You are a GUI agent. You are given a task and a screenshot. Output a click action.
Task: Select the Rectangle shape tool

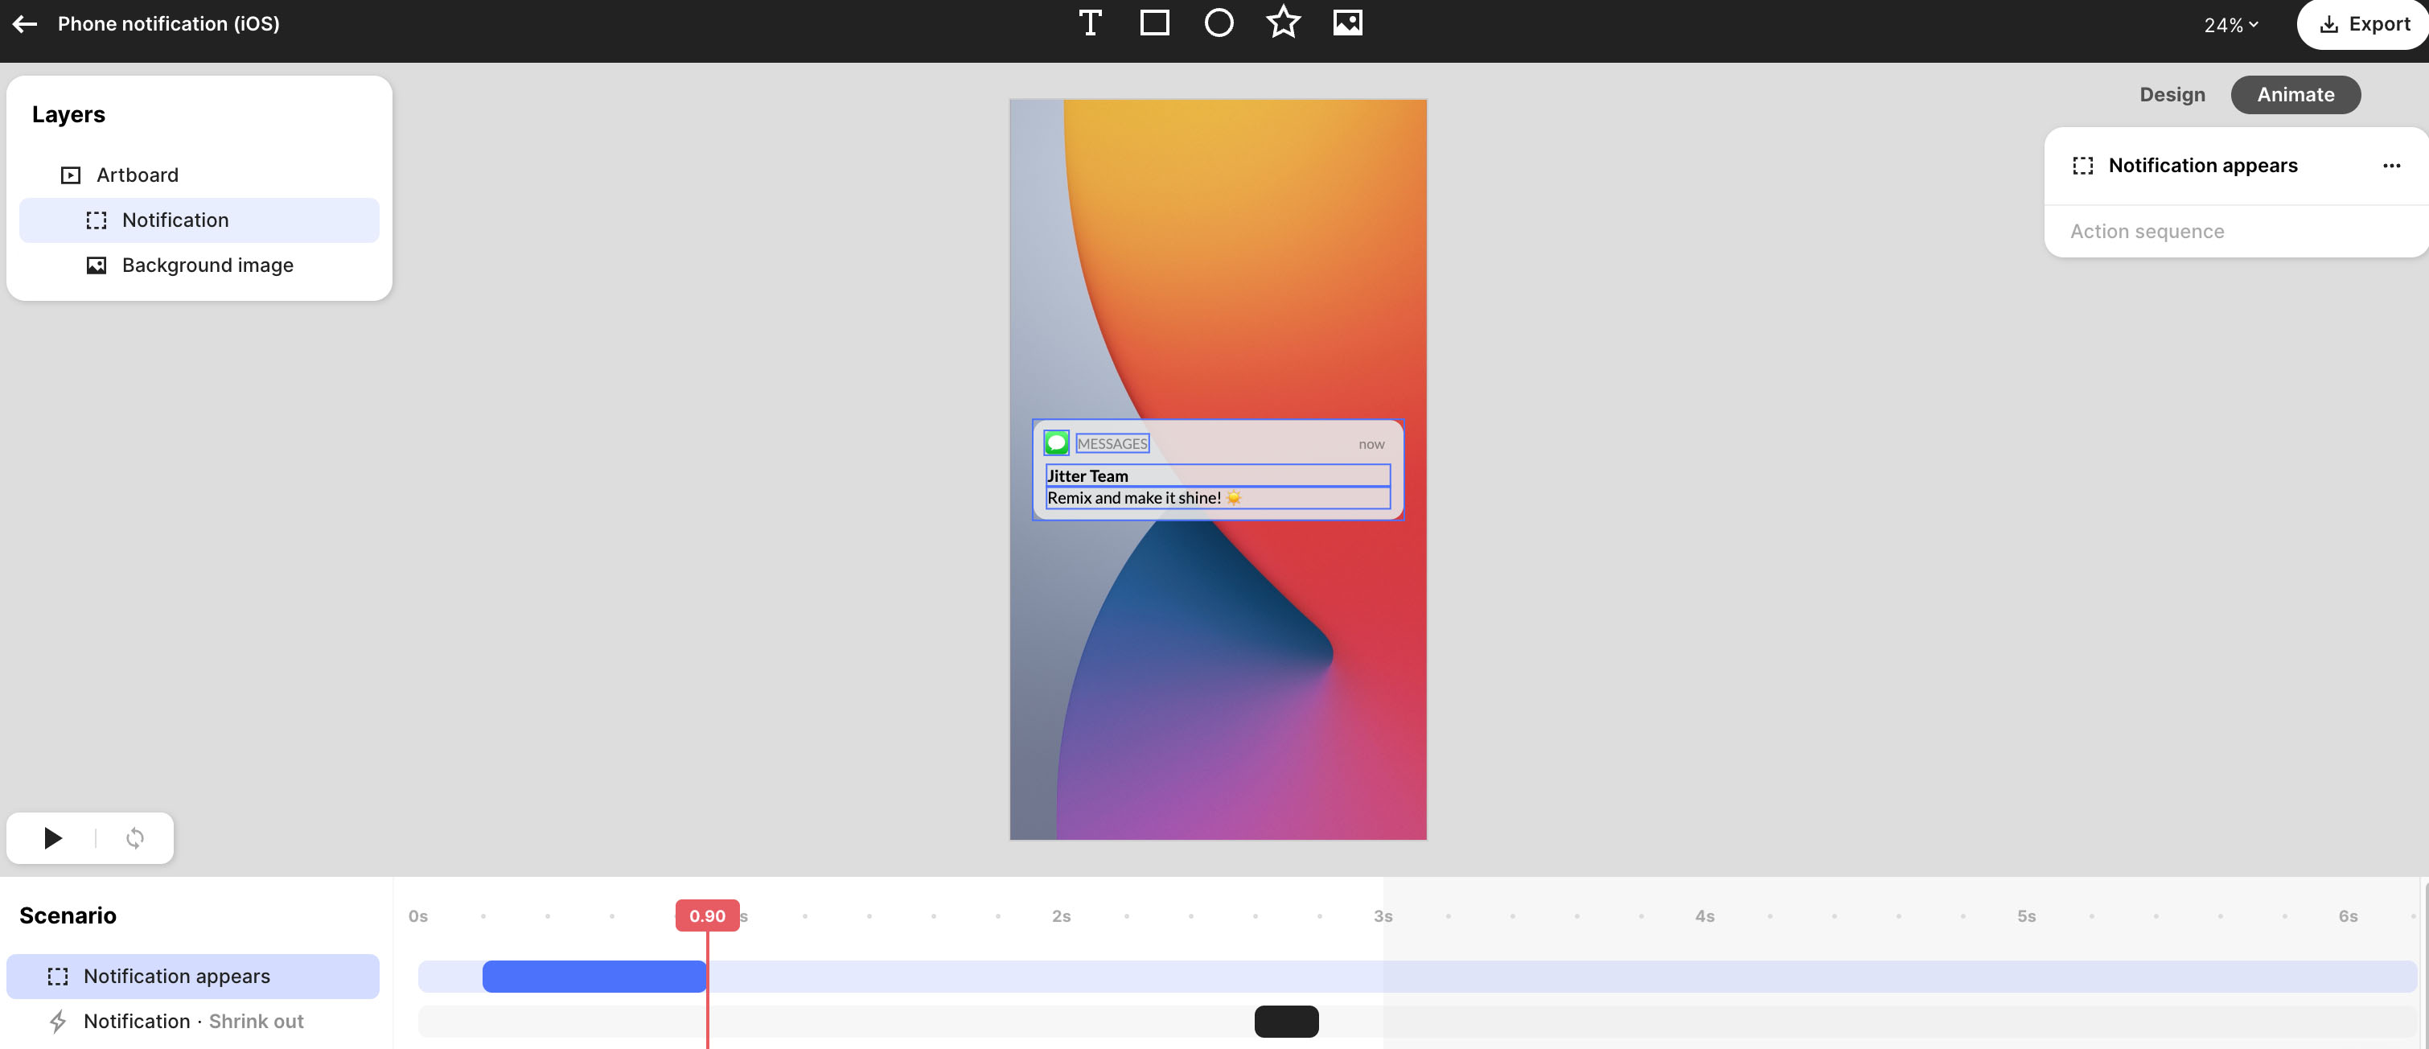pos(1154,23)
